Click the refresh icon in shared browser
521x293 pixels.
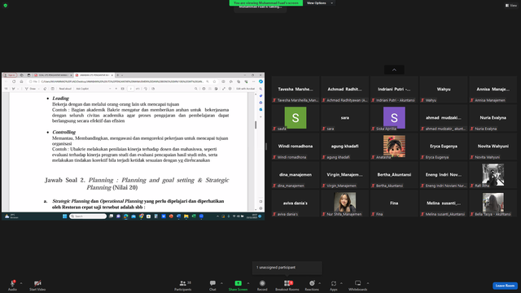click(14, 81)
